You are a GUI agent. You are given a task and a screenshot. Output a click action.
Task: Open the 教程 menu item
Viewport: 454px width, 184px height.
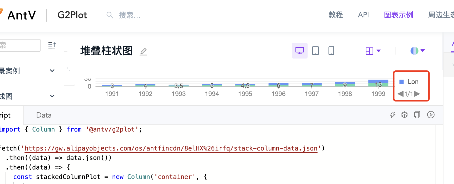[335, 15]
